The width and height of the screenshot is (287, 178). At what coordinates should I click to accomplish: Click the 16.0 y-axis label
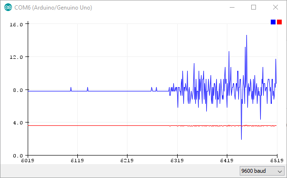click(16, 24)
